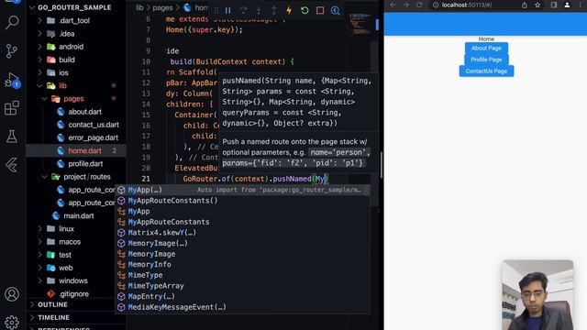
Task: Open the Manage settings gear
Action: coord(12,322)
